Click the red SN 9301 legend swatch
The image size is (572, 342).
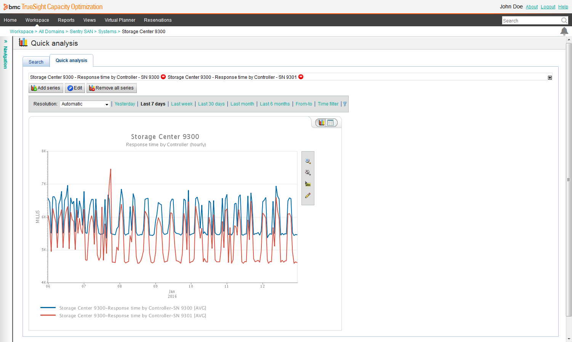pos(48,315)
